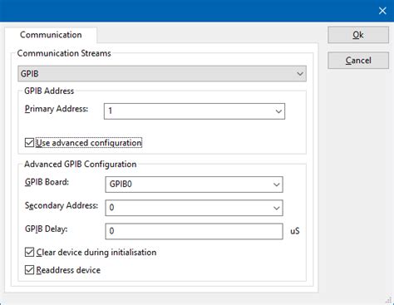Click the resize grip at dialog corner
This screenshot has width=394, height=305.
coord(389,300)
